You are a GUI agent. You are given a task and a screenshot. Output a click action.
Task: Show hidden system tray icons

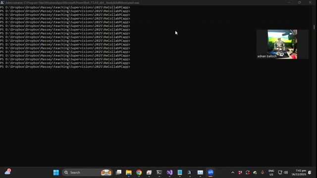(x=233, y=173)
